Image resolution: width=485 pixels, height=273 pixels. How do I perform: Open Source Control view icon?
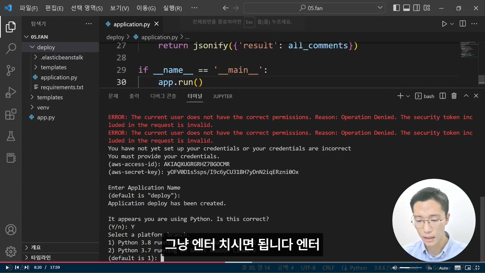(x=11, y=70)
